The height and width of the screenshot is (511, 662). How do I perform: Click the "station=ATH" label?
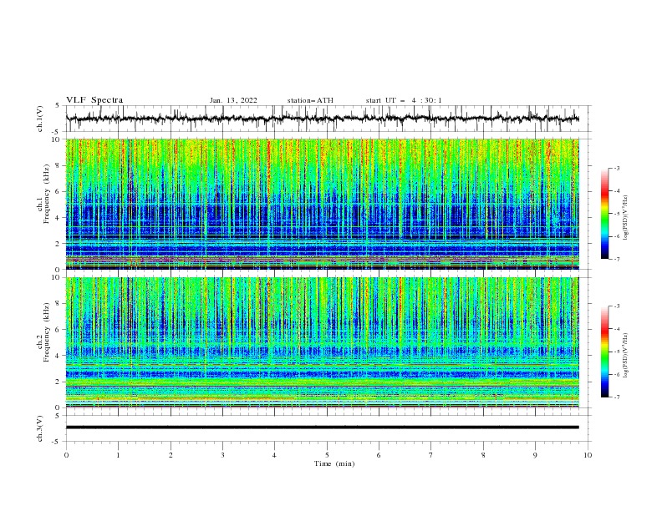(x=310, y=100)
